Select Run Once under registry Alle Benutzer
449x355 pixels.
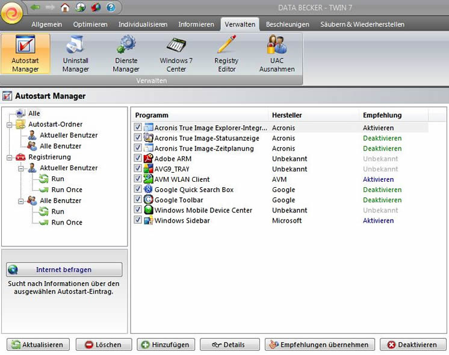click(x=67, y=222)
